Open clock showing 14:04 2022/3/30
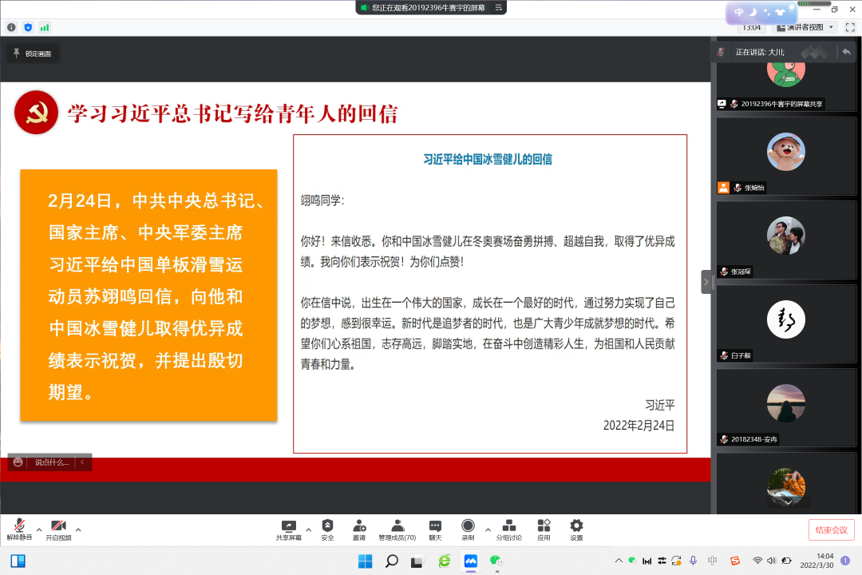This screenshot has height=575, width=862. point(817,561)
